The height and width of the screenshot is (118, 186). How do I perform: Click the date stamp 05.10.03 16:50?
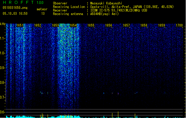(15, 14)
